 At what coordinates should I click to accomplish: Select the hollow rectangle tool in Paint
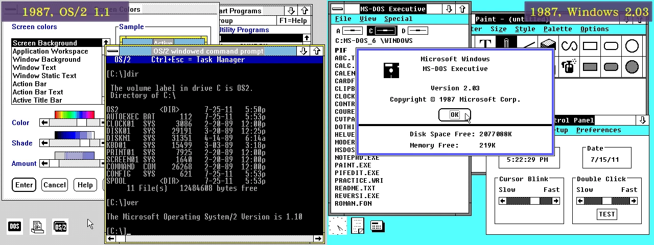tap(590, 46)
